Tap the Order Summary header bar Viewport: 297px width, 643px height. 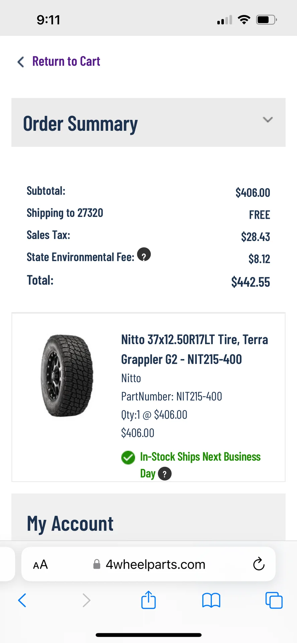[148, 123]
